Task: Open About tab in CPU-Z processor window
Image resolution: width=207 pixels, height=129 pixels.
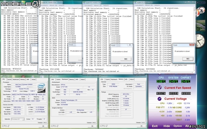Action: tap(34, 80)
